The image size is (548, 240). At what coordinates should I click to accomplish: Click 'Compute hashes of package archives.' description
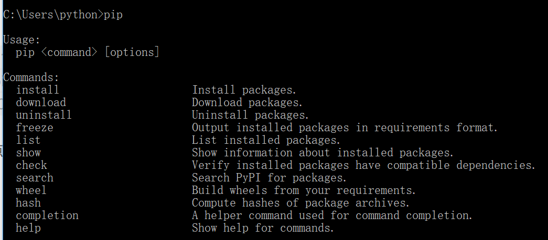300,203
